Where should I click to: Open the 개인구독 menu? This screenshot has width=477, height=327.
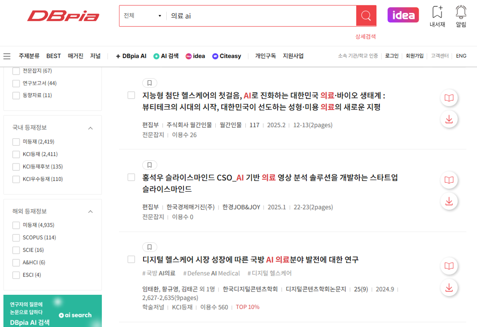[x=266, y=56]
